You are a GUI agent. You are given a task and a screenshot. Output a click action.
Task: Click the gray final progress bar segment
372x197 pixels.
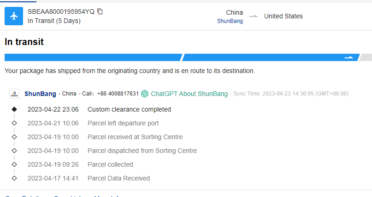pos(366,57)
